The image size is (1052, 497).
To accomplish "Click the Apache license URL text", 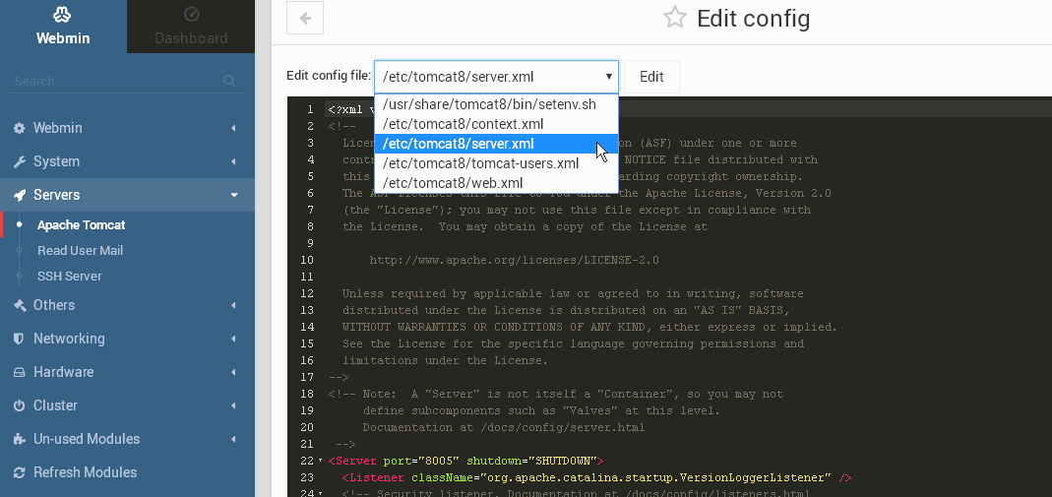I will (x=514, y=260).
